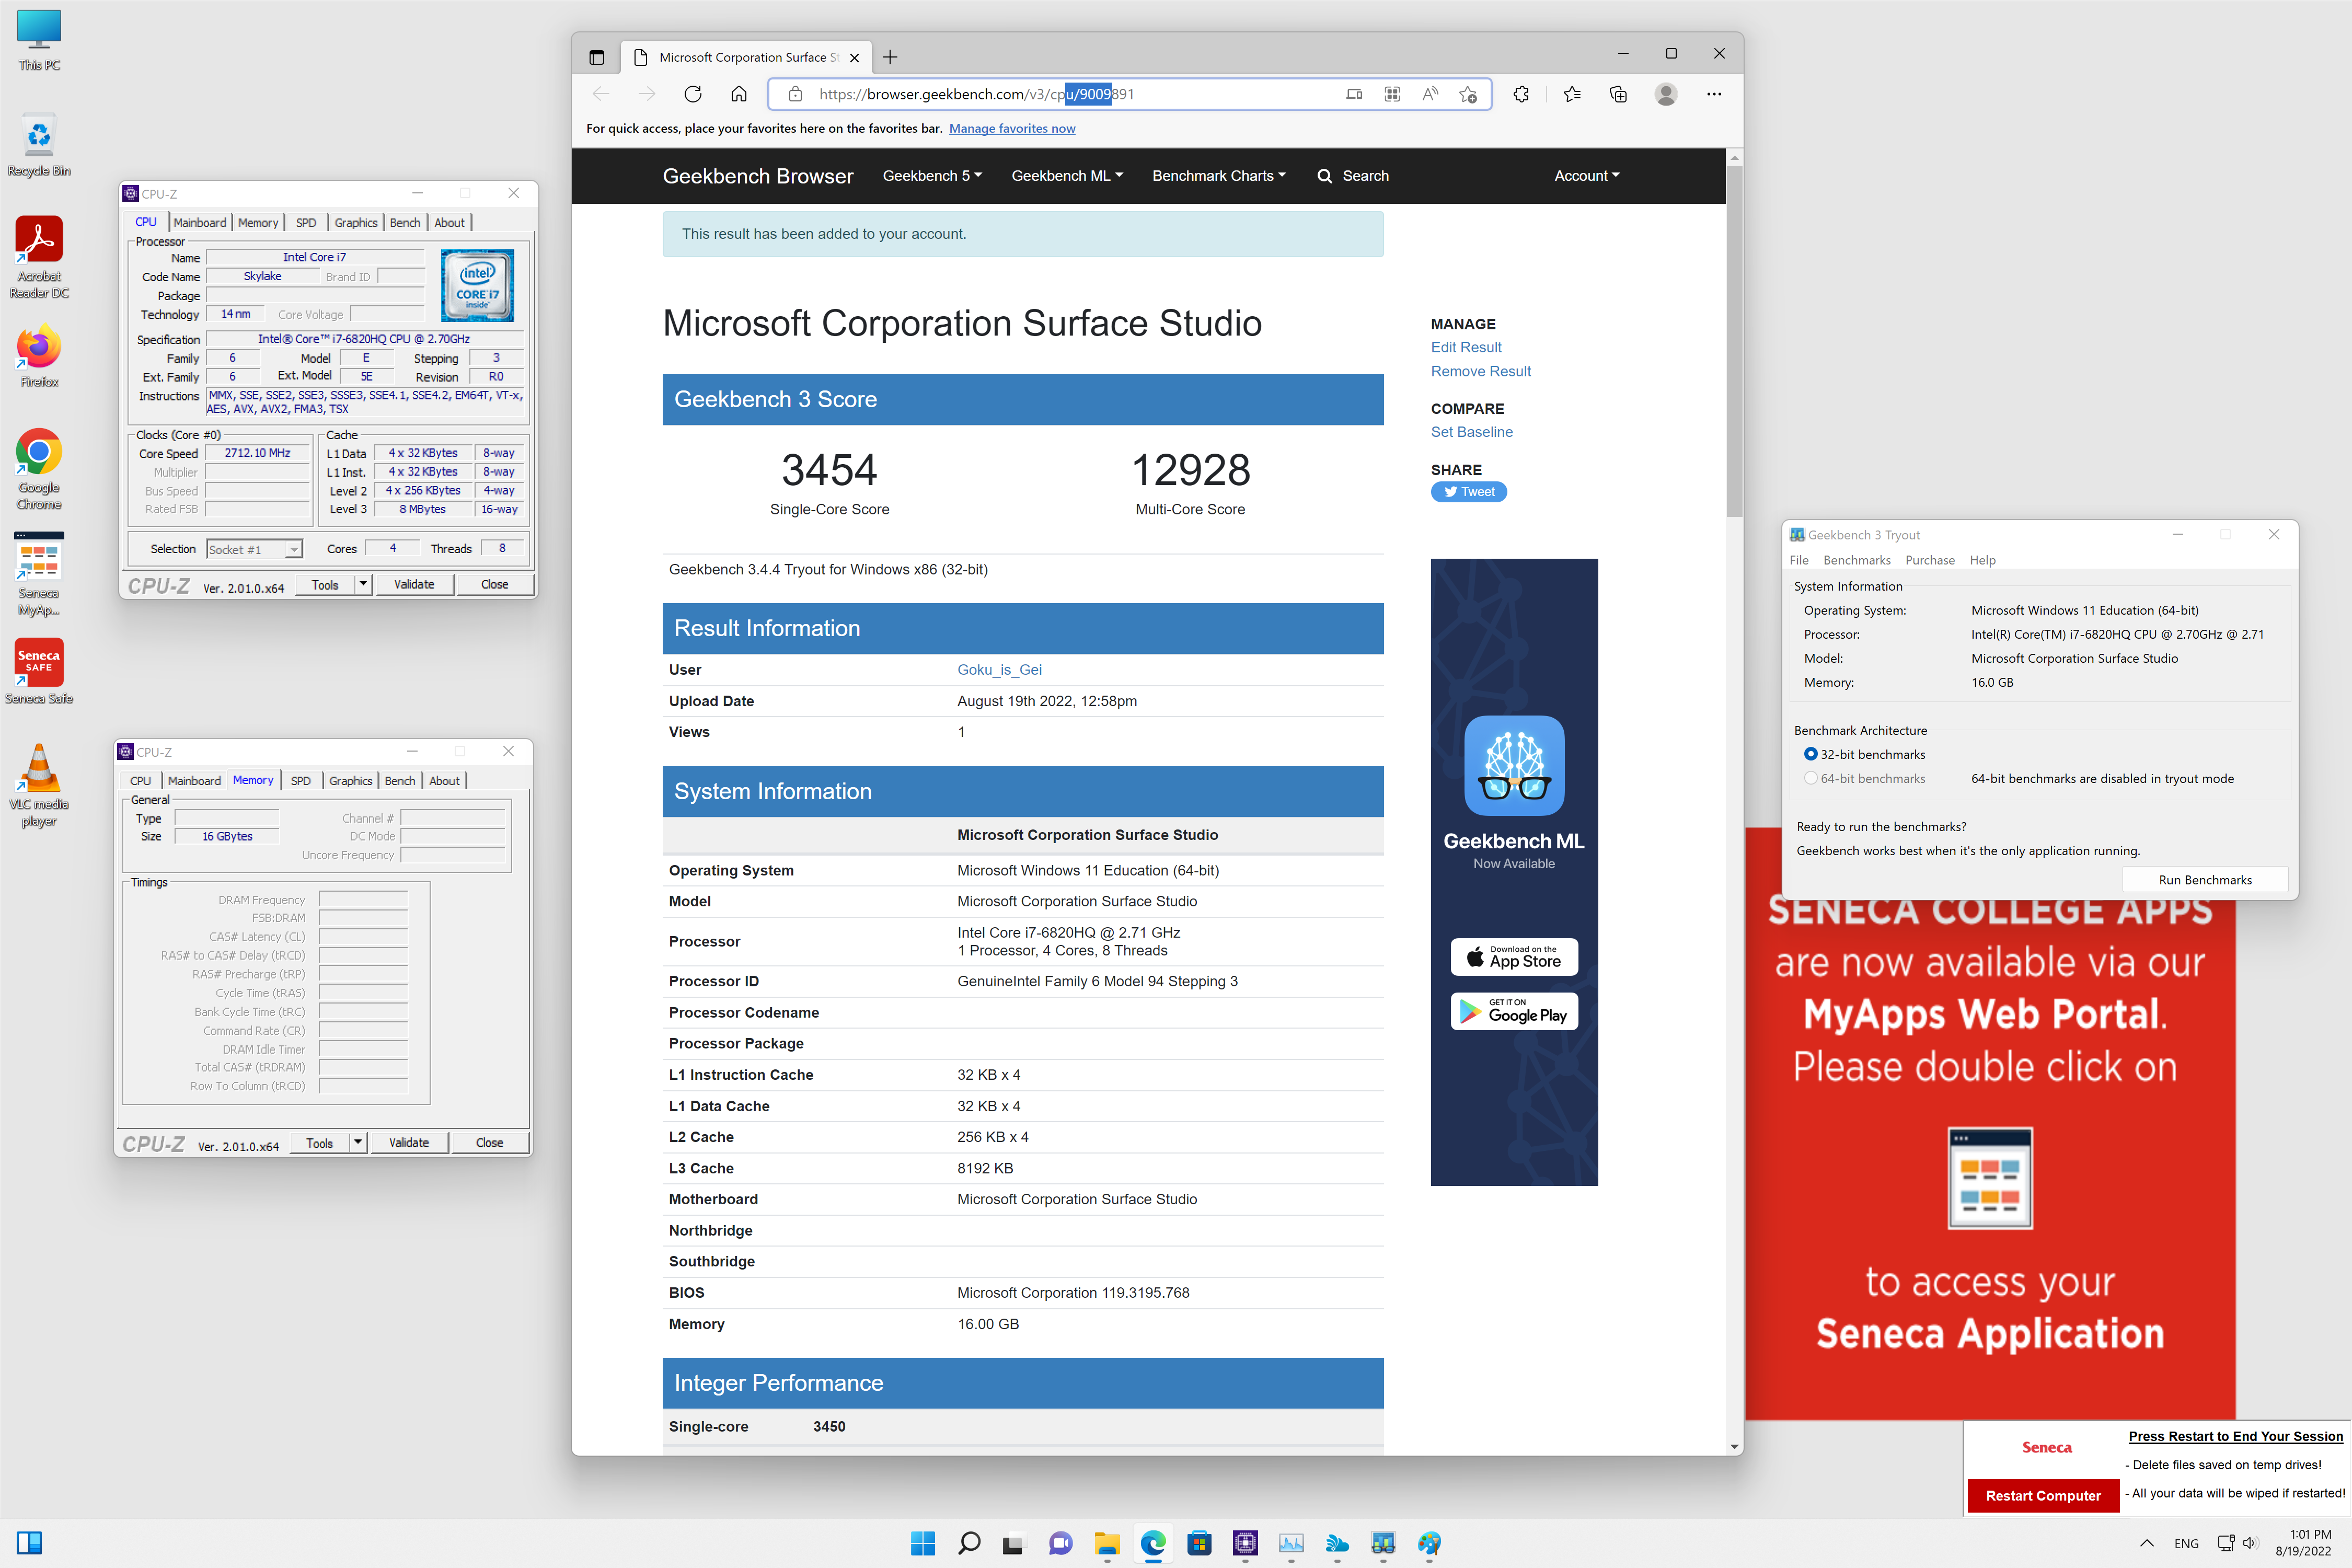Open user Goku_is_Gei profile link
Screen dimensions: 2352x1568
999,670
